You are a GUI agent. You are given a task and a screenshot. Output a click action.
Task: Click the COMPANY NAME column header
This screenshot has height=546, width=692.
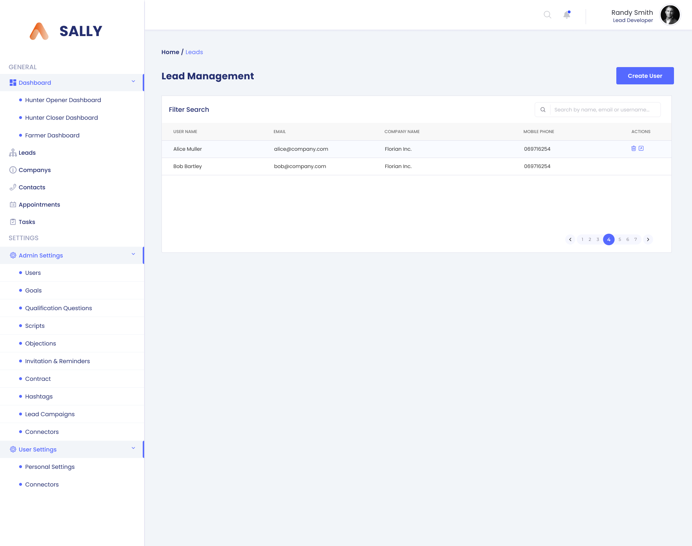point(402,132)
